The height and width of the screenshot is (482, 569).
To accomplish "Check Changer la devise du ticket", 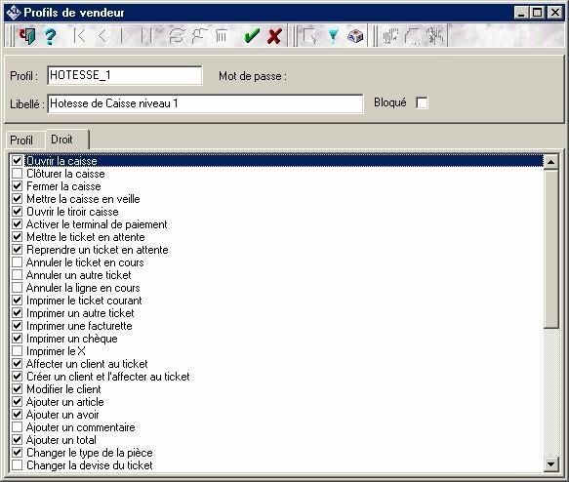I will (x=17, y=465).
